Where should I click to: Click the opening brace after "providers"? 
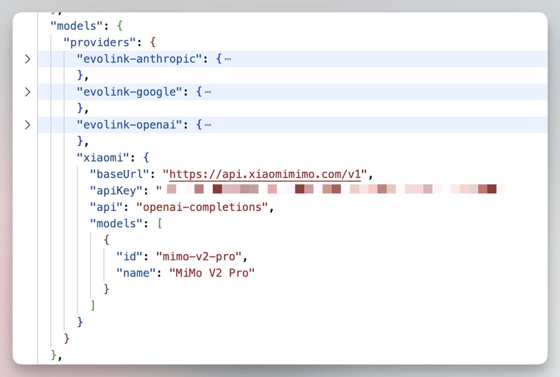click(153, 42)
